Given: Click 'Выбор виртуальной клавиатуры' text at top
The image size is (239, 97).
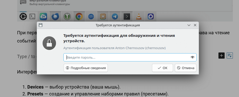Looking at the screenshot, I should coord(50,4).
